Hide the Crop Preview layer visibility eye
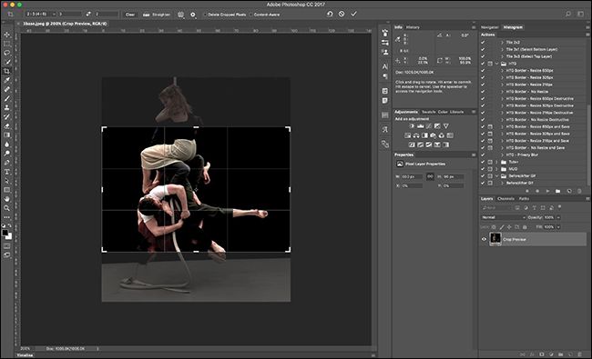 pos(484,239)
